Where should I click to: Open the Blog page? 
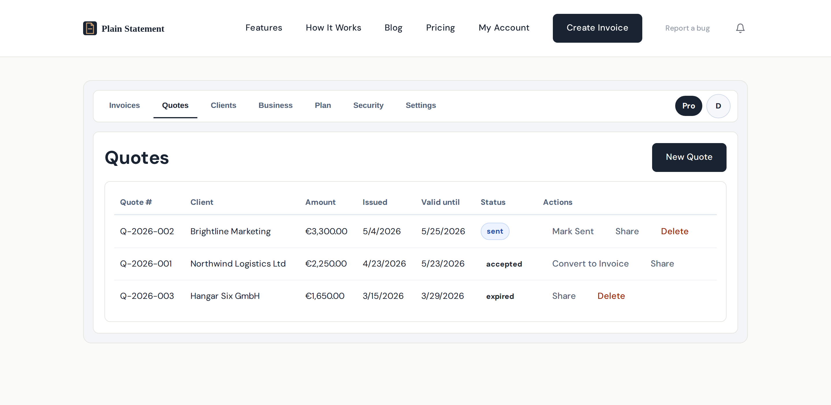point(393,28)
